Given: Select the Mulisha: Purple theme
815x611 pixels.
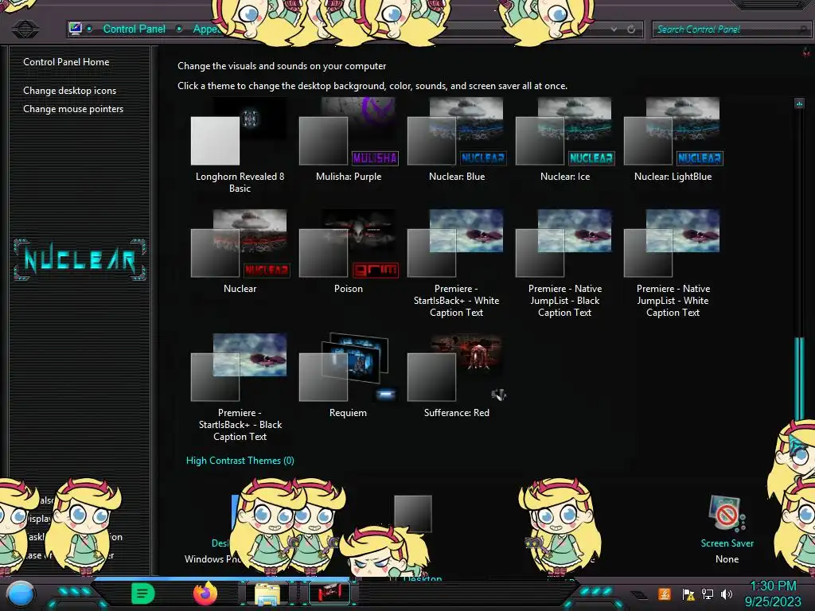Looking at the screenshot, I should pyautogui.click(x=349, y=140).
